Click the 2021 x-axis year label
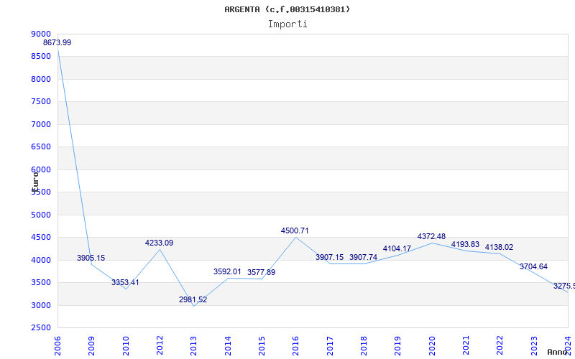Image resolution: width=575 pixels, height=359 pixels. [x=465, y=346]
